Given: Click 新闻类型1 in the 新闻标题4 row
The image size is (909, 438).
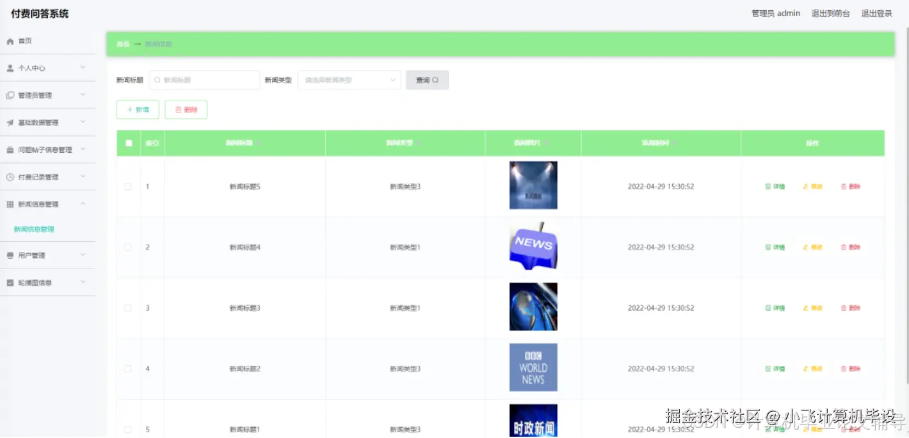Looking at the screenshot, I should click(405, 247).
